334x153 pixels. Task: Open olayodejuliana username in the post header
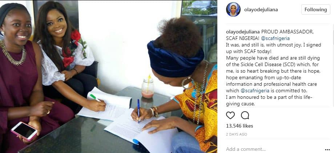tap(261, 9)
